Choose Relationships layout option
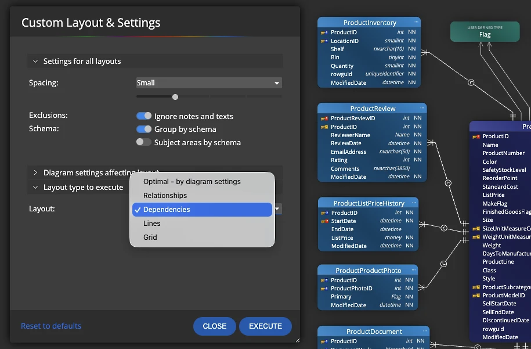This screenshot has height=349, width=531. coord(202,196)
